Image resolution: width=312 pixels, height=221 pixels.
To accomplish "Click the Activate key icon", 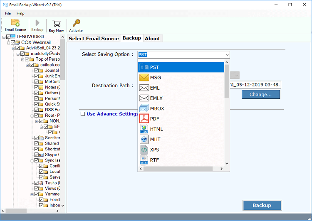I will pyautogui.click(x=76, y=23).
